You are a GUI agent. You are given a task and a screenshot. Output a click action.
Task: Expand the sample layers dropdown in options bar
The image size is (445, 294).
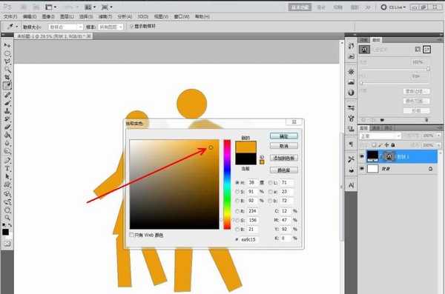click(x=111, y=27)
